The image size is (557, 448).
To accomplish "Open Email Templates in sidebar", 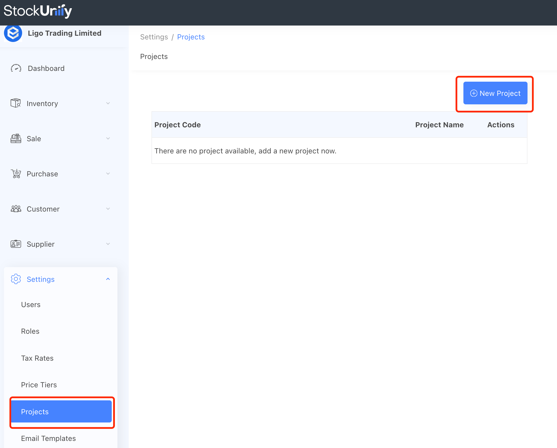I will point(48,438).
